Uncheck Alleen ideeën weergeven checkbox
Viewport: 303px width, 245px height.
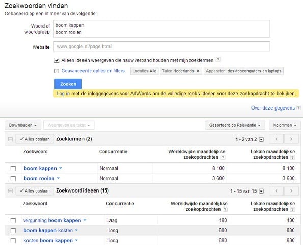tap(57, 60)
